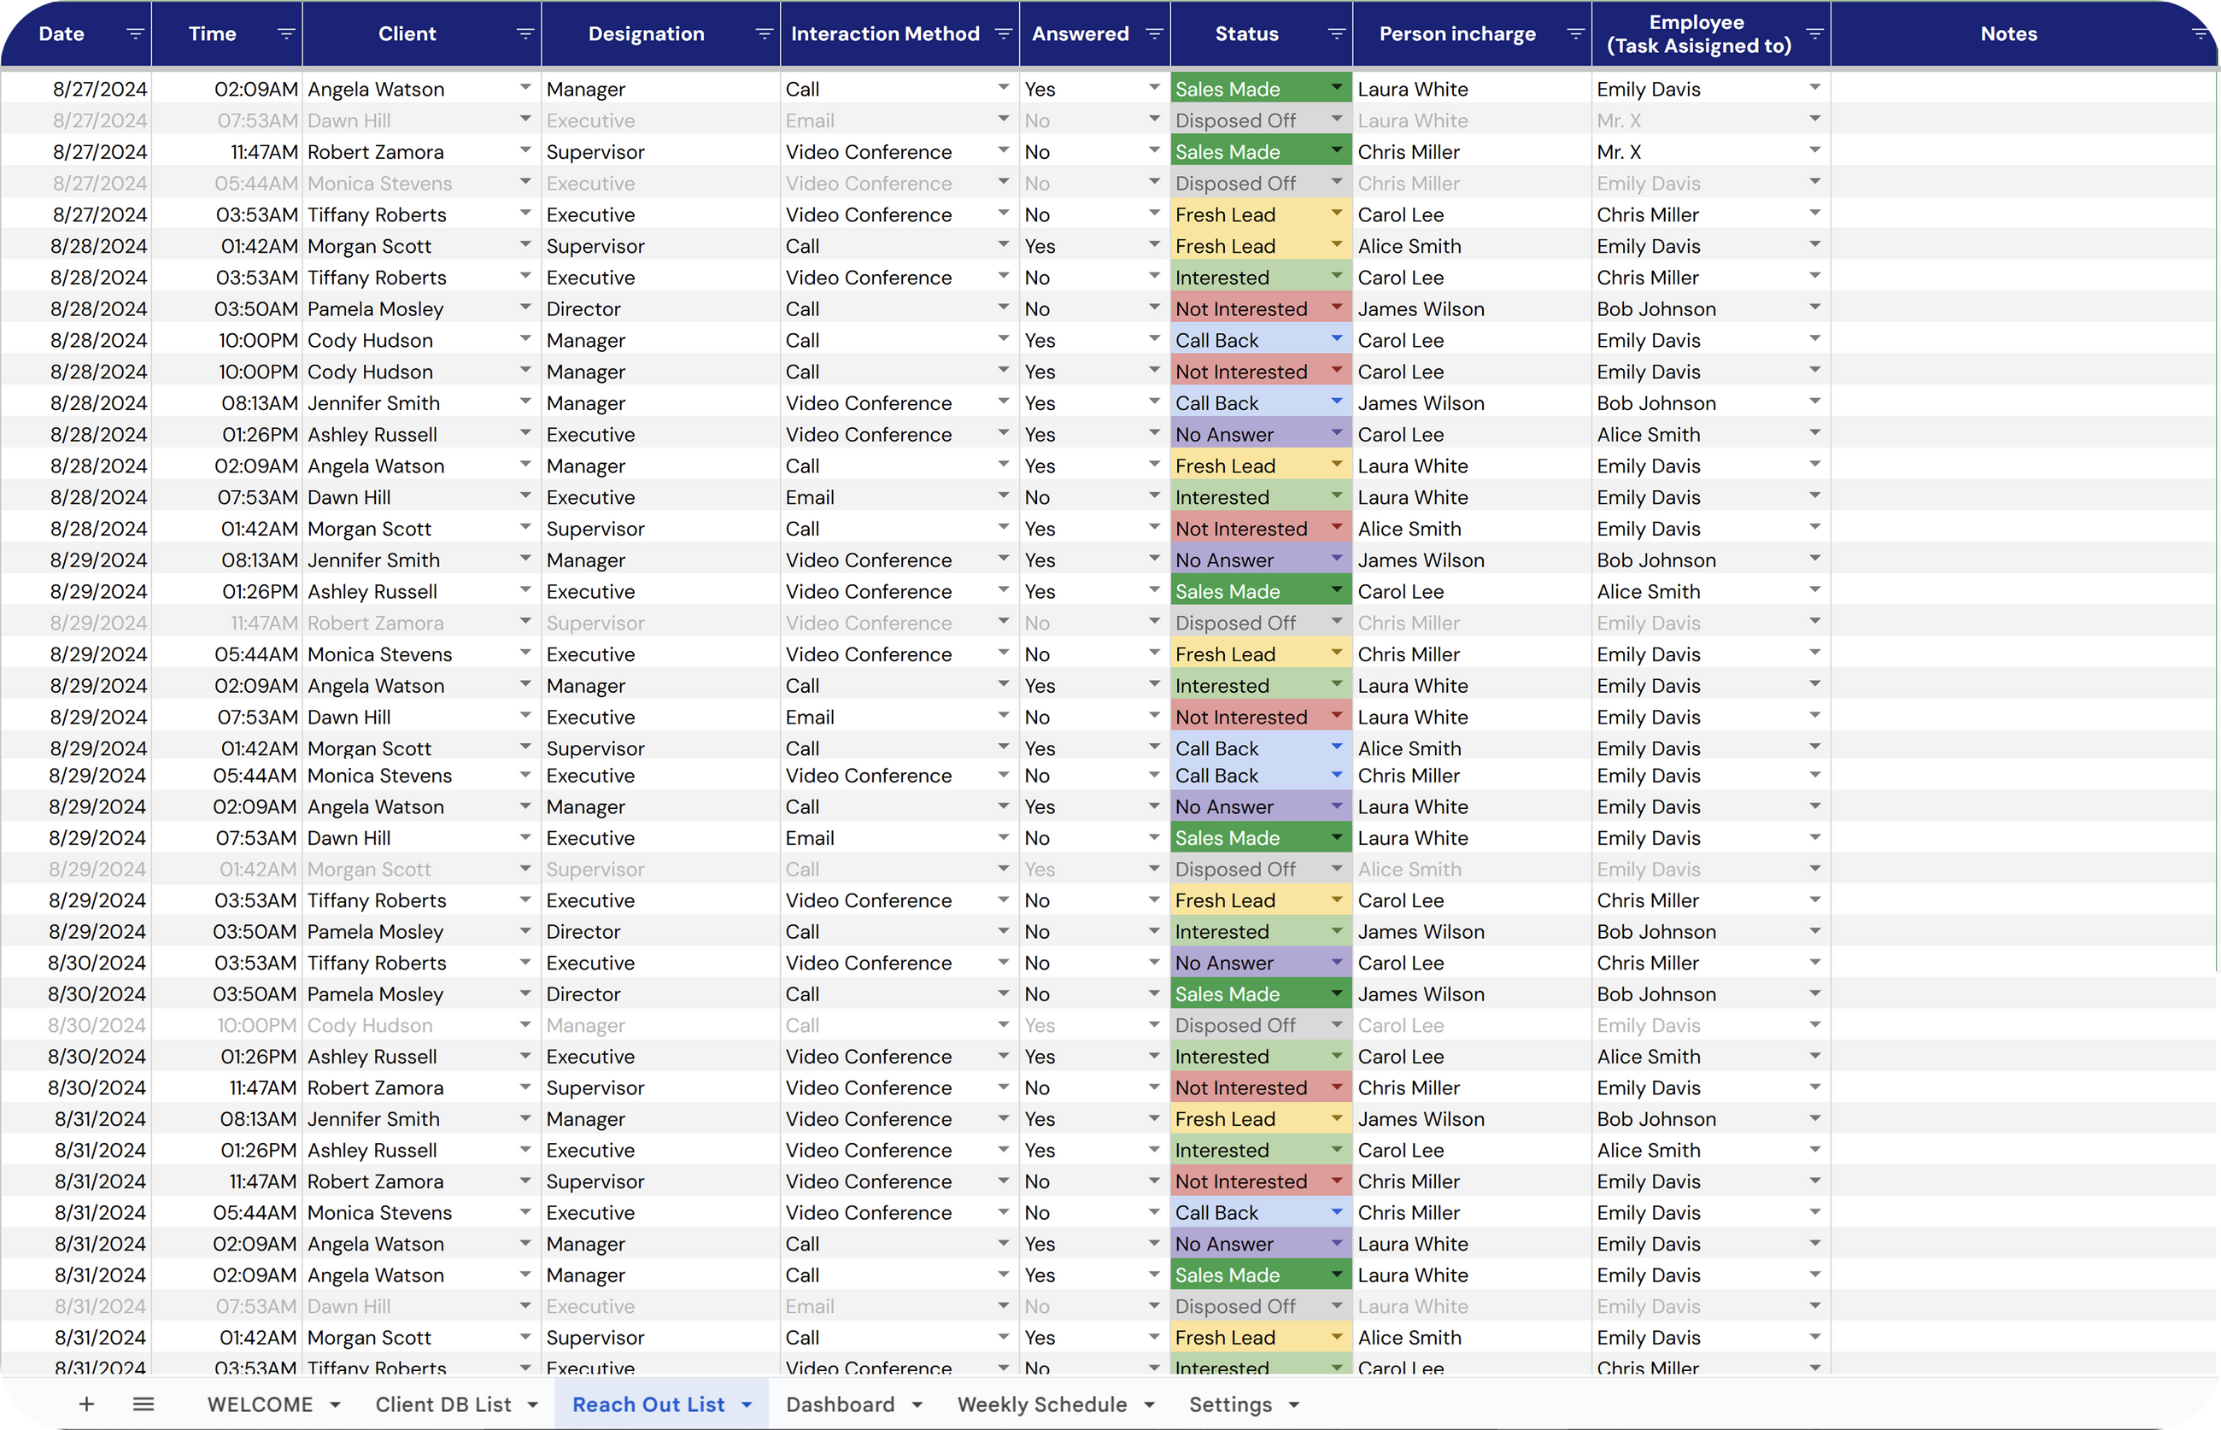
Task: Open the first row Answered Yes dropdown
Action: 1154,88
